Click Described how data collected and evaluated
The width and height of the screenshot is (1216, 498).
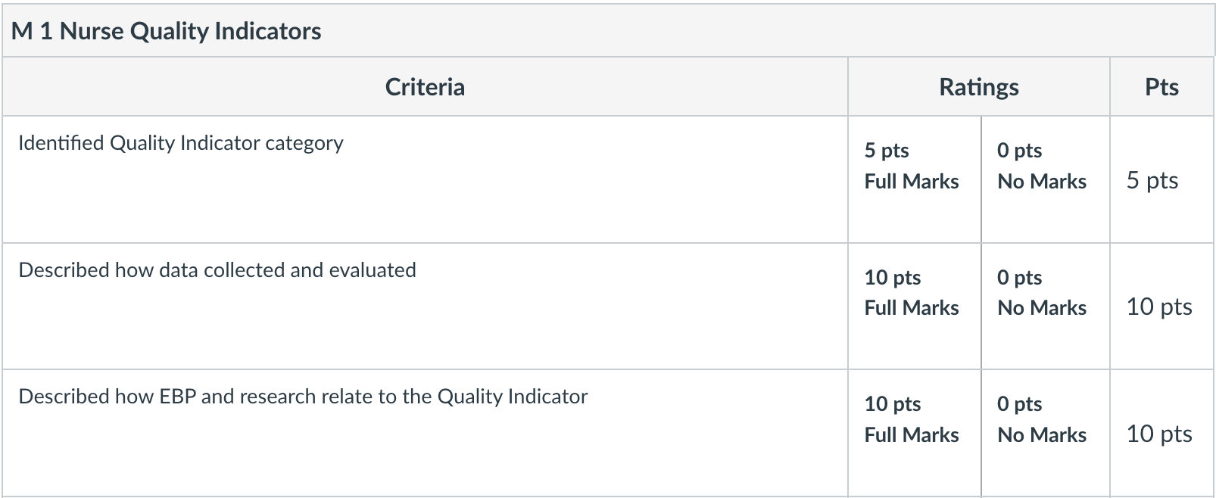point(217,270)
